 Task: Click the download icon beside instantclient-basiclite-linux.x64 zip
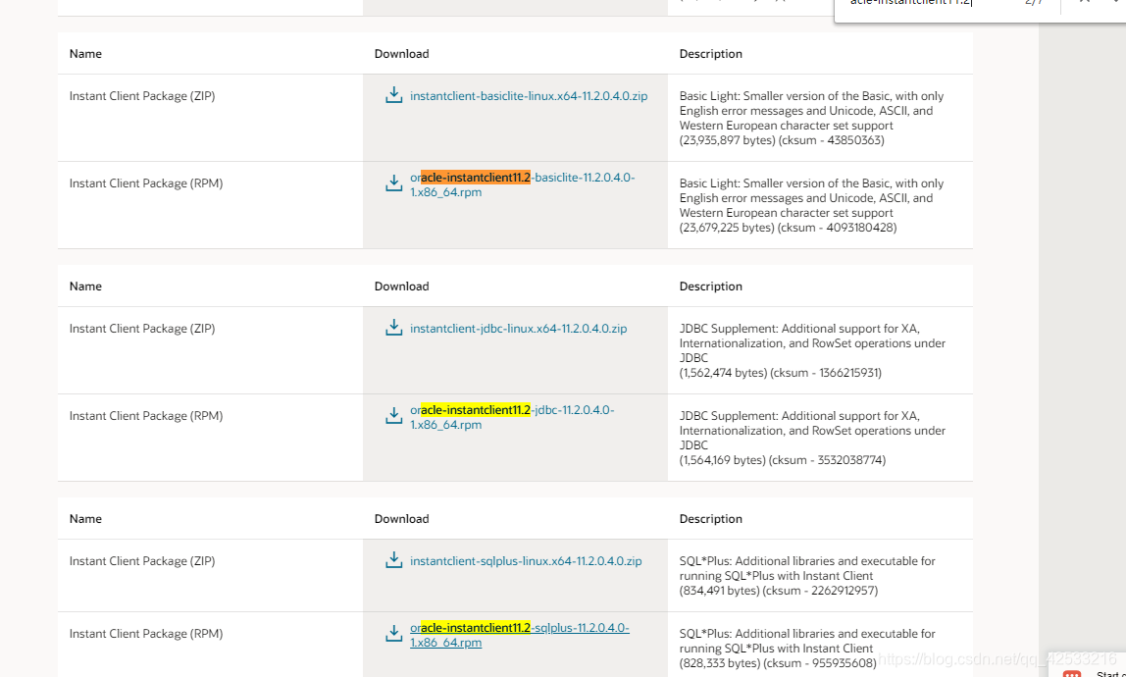(x=393, y=95)
